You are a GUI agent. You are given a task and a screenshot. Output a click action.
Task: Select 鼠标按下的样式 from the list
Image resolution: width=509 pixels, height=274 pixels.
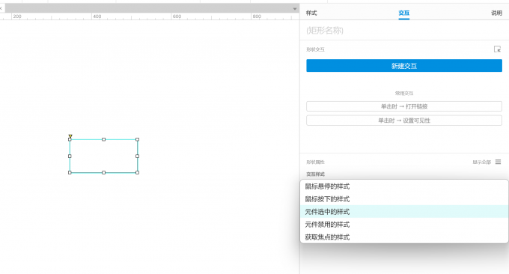click(403, 199)
